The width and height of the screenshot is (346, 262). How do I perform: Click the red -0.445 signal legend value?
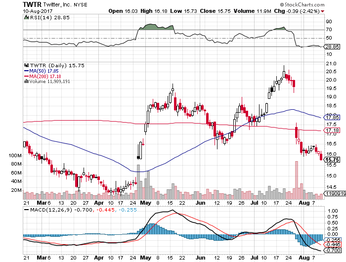(x=105, y=210)
